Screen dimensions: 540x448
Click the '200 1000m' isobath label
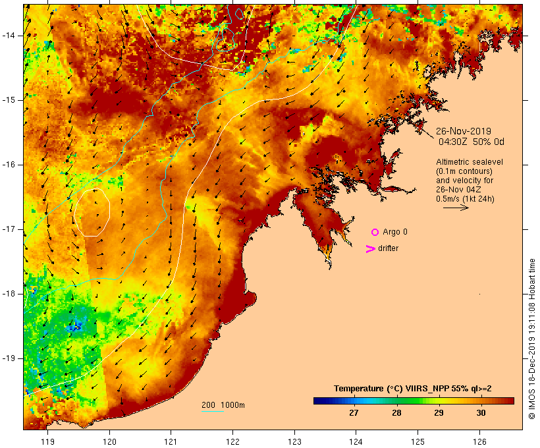click(x=223, y=405)
